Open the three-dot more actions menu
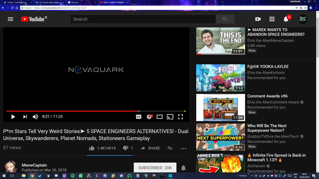 point(183,149)
